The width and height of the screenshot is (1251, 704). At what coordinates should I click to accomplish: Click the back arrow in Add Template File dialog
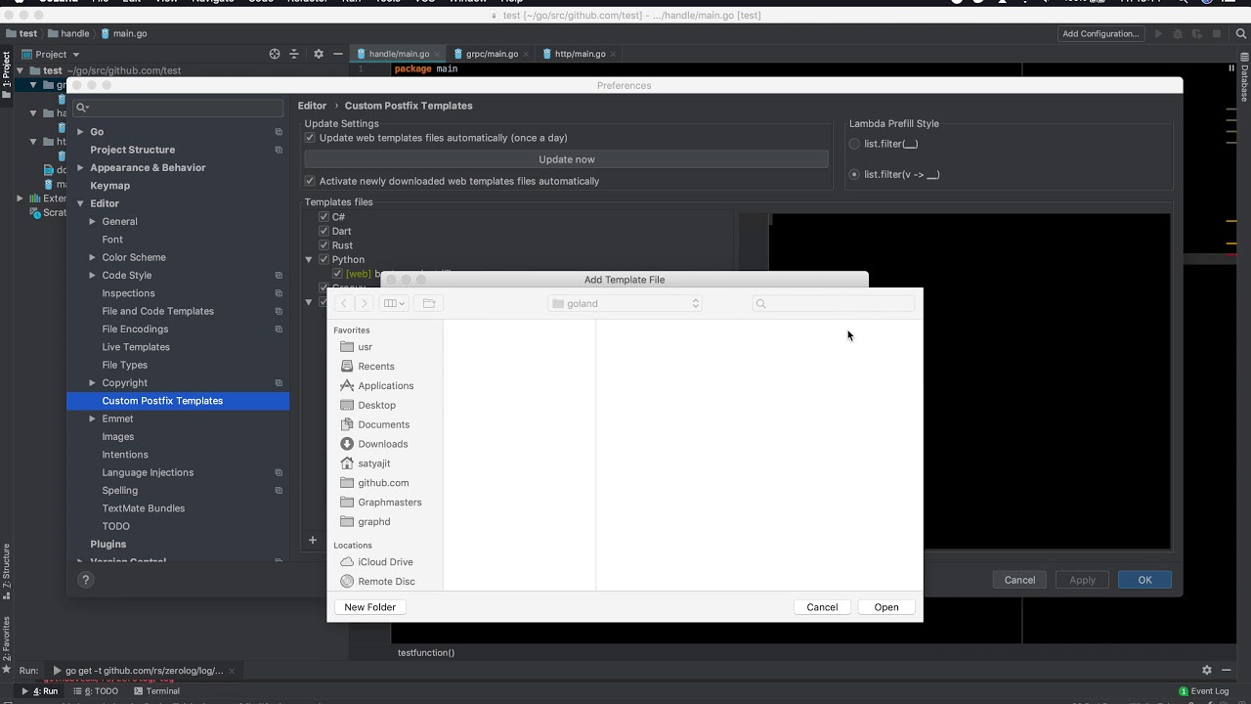[x=344, y=303]
